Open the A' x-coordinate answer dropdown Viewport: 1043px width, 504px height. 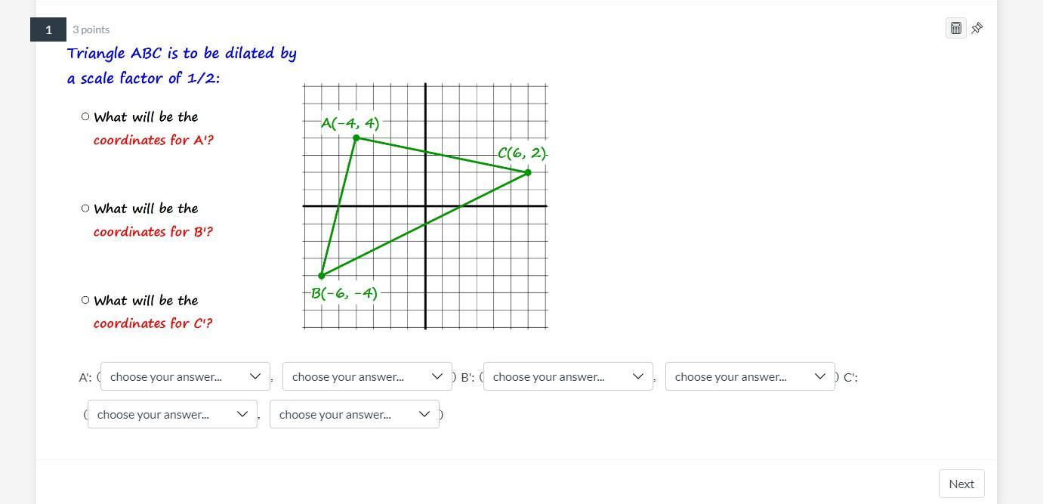pyautogui.click(x=185, y=376)
